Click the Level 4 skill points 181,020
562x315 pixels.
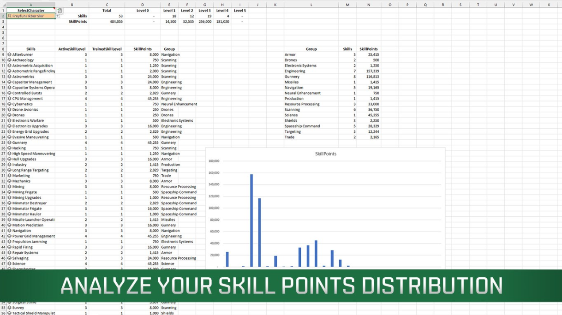(222, 21)
